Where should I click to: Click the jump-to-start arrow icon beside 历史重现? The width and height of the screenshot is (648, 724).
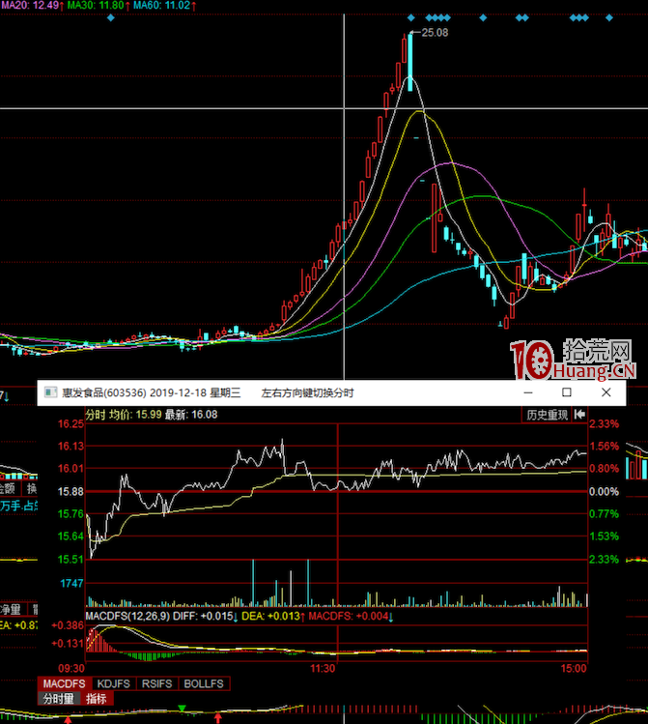579,415
